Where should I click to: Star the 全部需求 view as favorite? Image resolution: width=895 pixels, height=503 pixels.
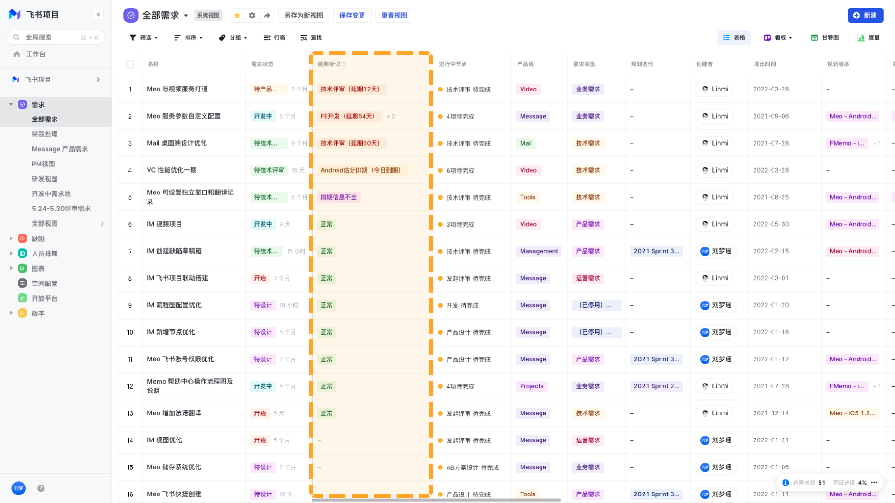click(x=237, y=15)
